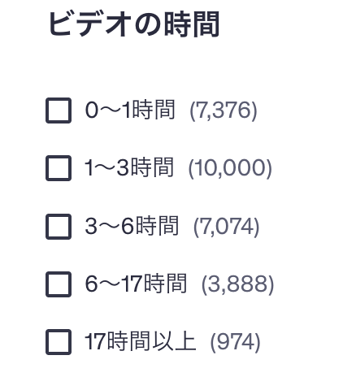The width and height of the screenshot is (356, 377).
Task: Filter videos over seventeen hours via checkbox
Action: click(59, 342)
